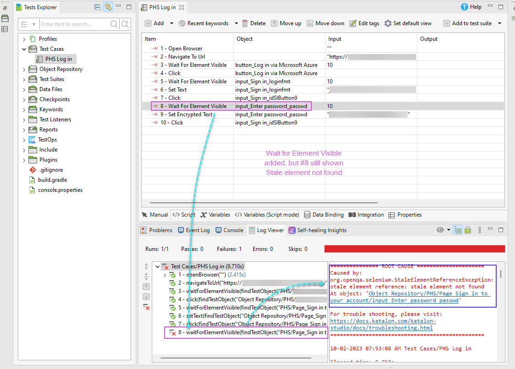This screenshot has width=515, height=369.
Task: Open the Event Log tab
Action: tap(194, 230)
